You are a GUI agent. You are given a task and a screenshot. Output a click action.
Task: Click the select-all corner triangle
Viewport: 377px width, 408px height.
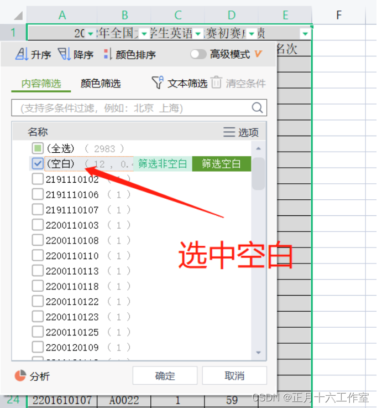pyautogui.click(x=18, y=16)
